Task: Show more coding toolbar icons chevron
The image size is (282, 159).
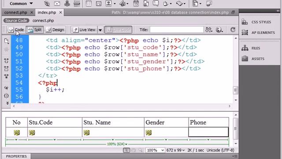Action: [7, 103]
